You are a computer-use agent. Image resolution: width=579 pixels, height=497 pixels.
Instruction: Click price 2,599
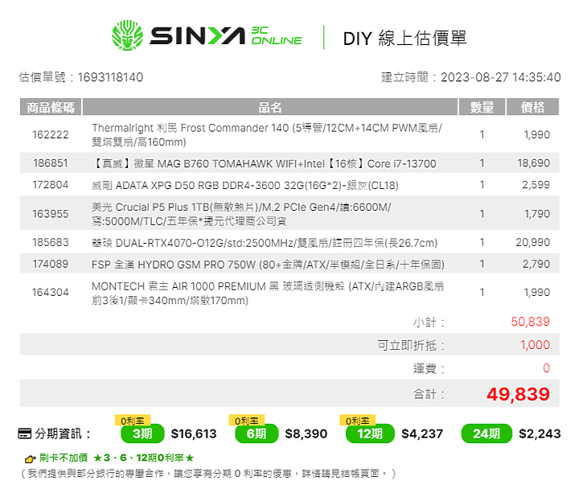click(x=536, y=185)
